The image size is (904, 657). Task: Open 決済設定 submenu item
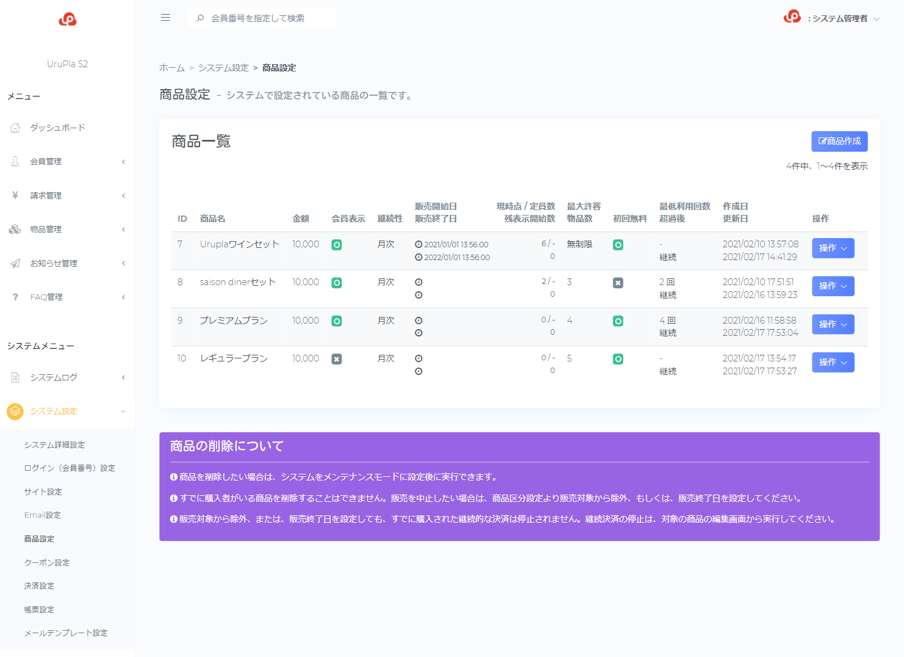click(x=39, y=586)
